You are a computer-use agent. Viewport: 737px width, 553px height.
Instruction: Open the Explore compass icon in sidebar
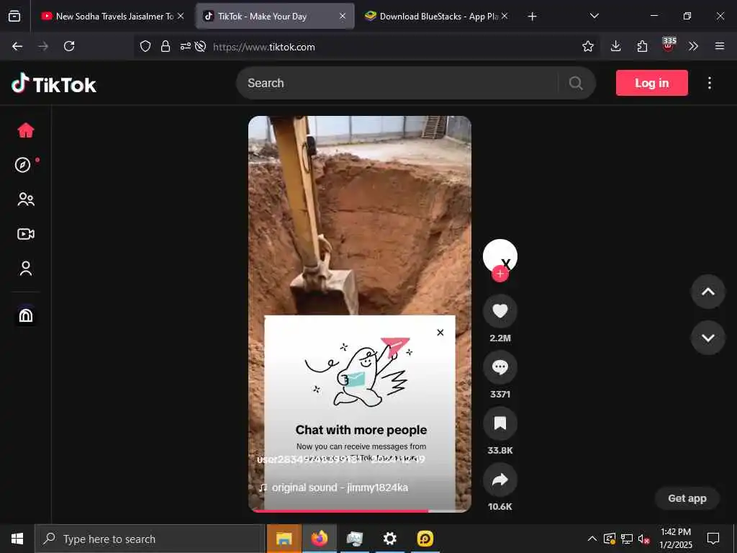coord(22,165)
